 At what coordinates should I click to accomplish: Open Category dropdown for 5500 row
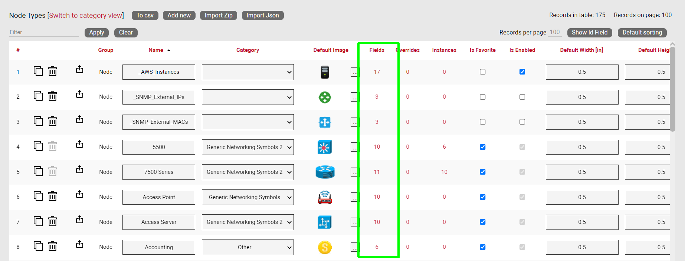248,147
